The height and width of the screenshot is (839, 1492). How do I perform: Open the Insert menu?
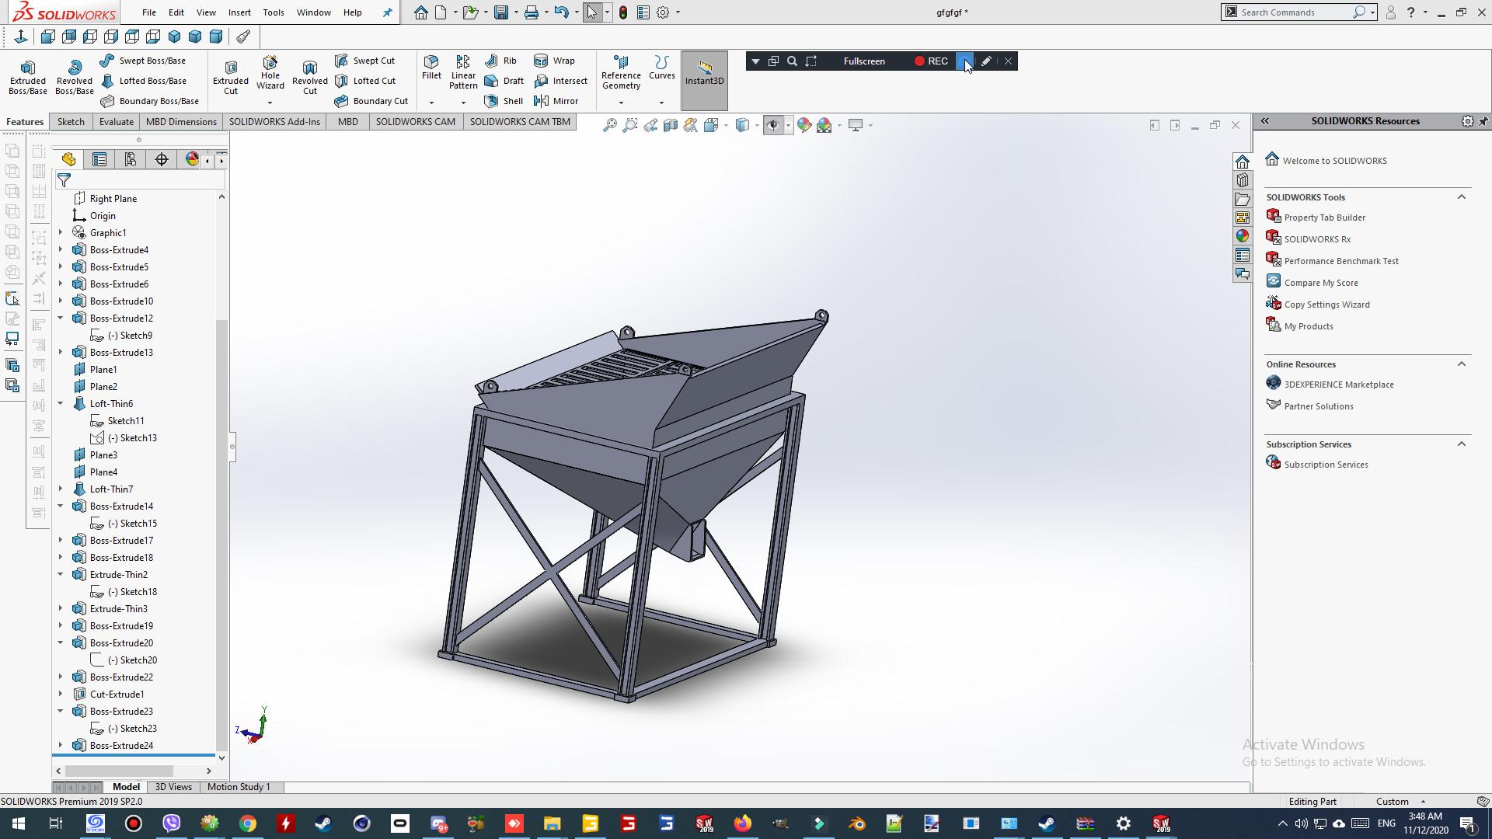point(239,12)
